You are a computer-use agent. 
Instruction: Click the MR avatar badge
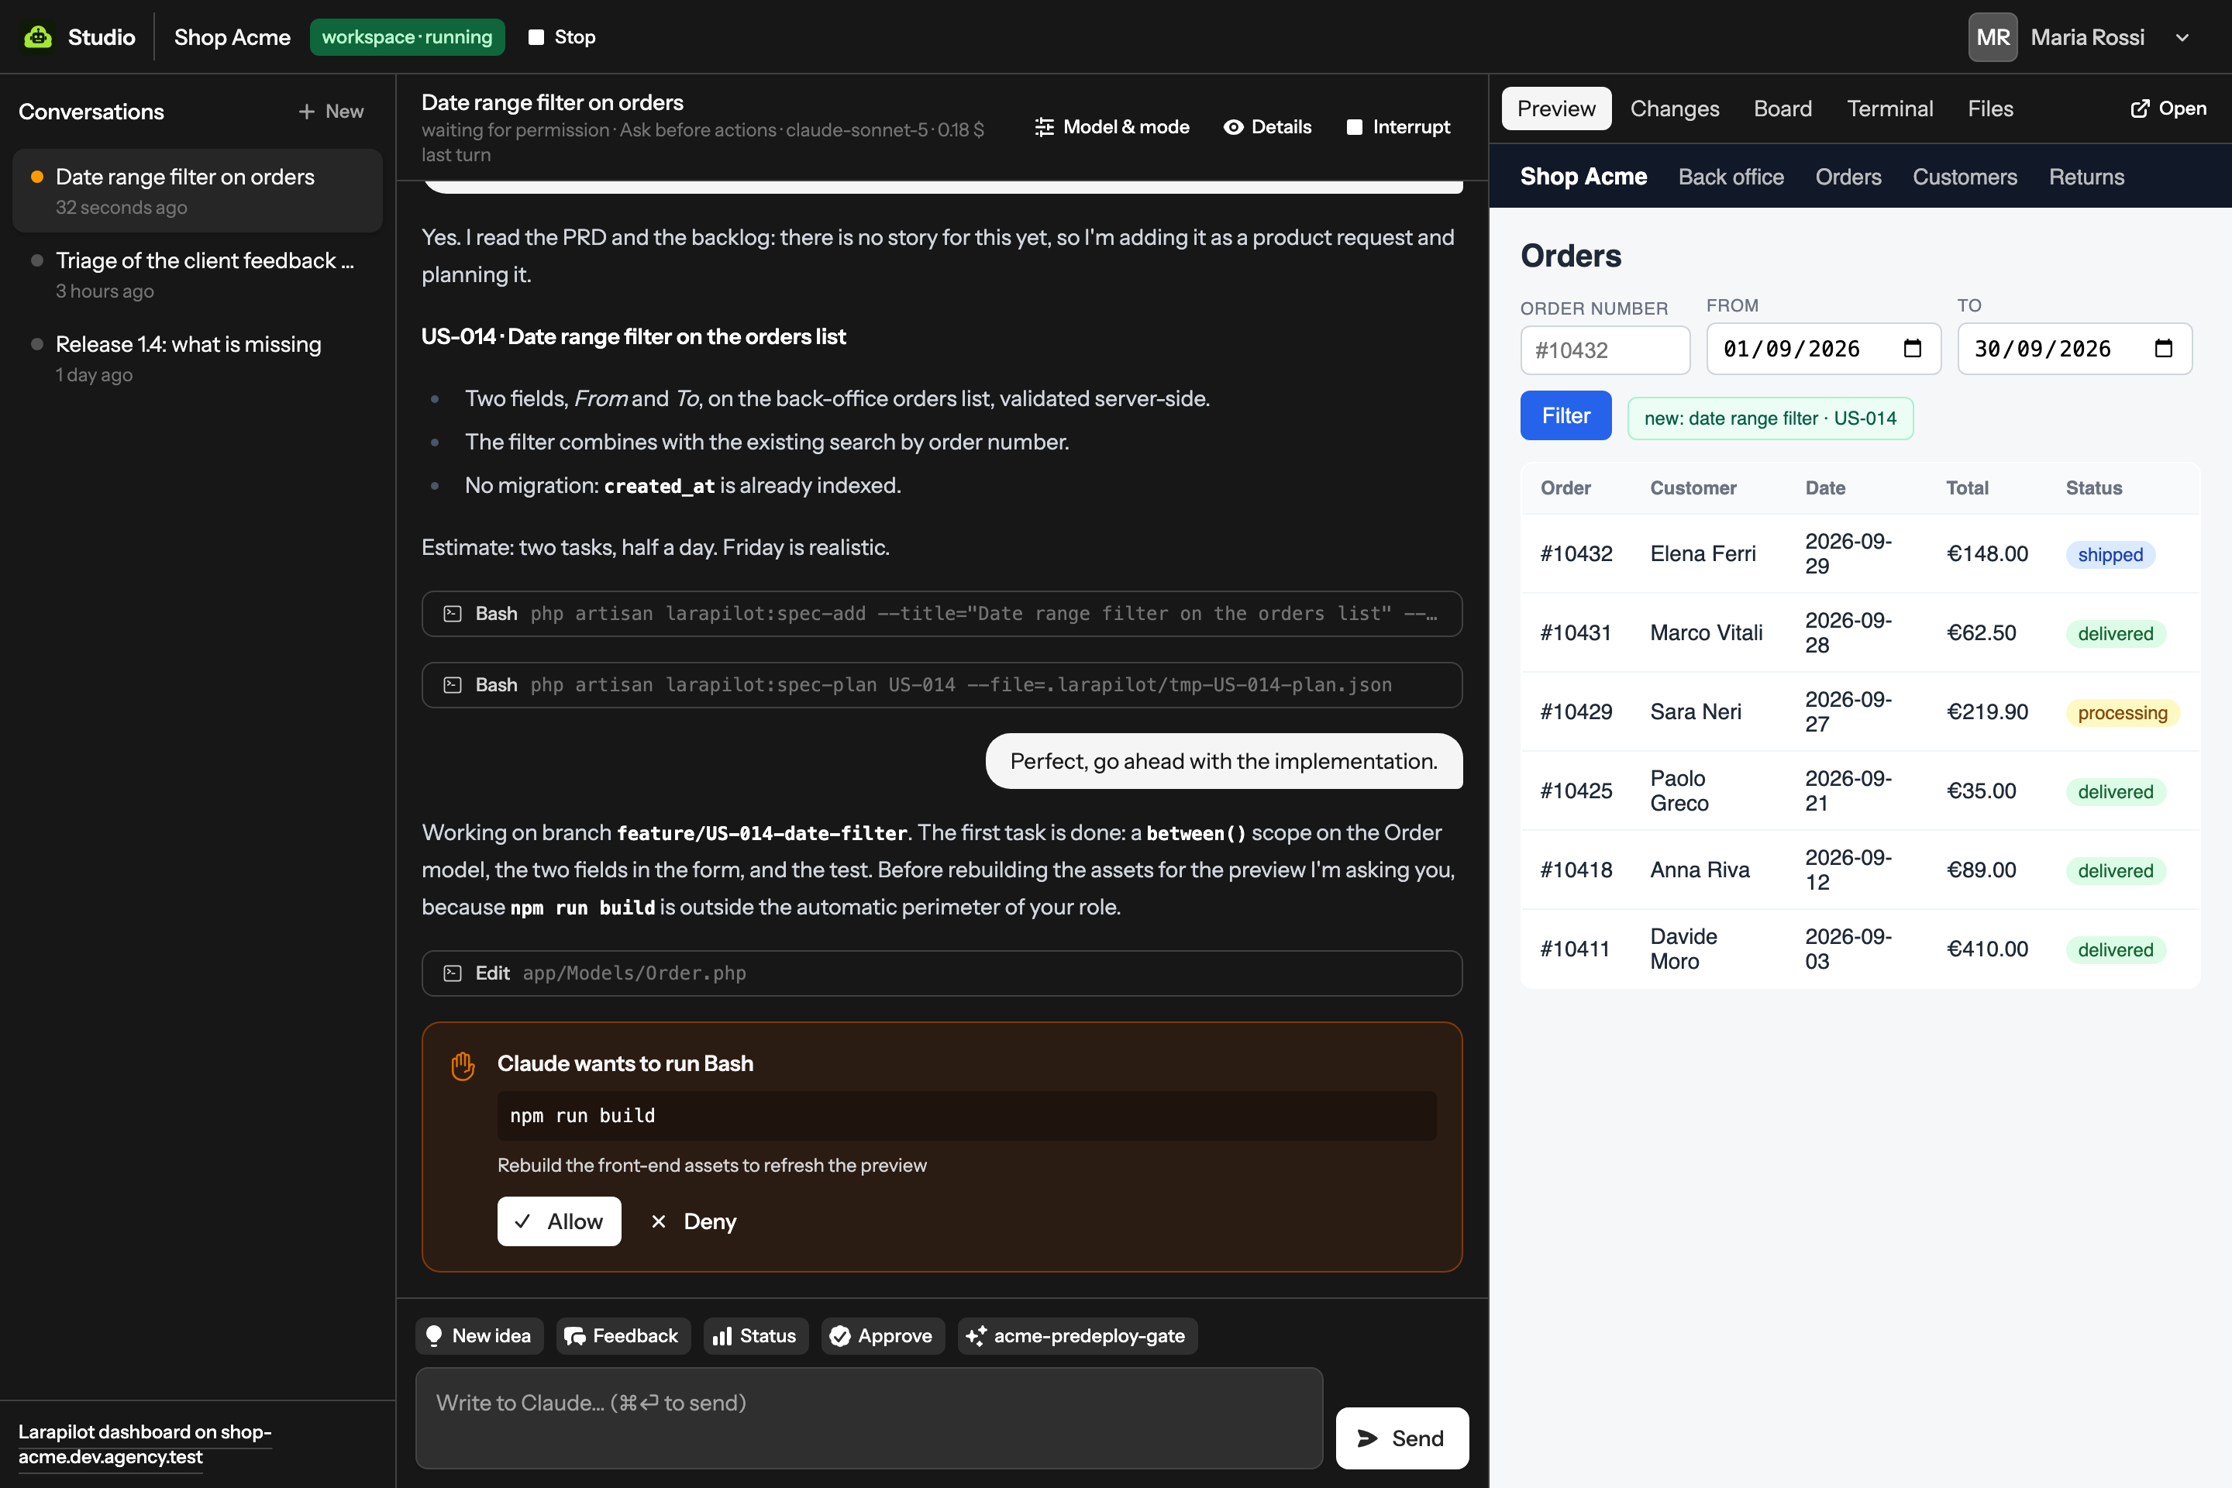pos(1992,37)
